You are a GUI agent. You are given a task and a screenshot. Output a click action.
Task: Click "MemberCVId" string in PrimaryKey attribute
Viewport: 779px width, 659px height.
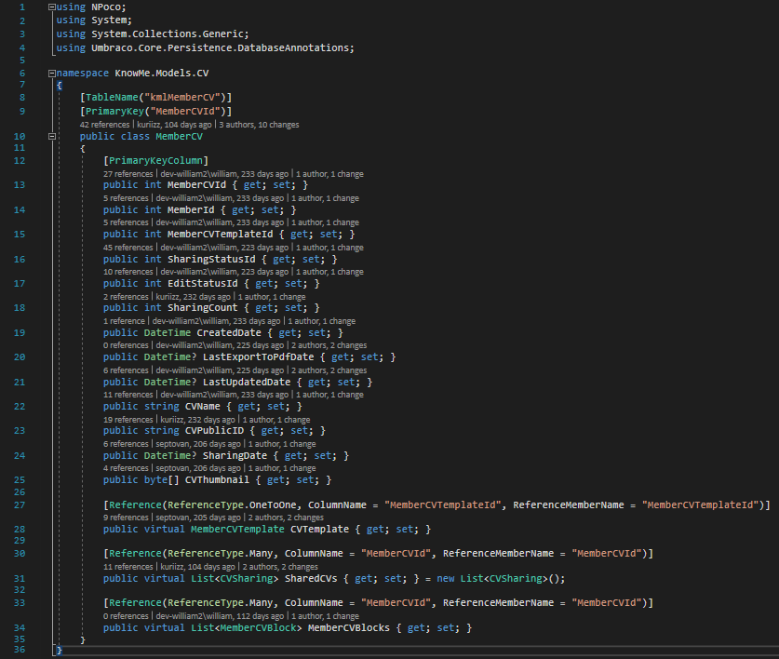(x=185, y=112)
